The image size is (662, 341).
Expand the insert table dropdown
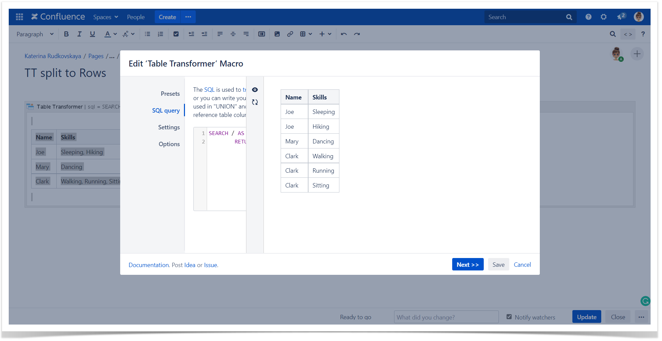click(306, 34)
